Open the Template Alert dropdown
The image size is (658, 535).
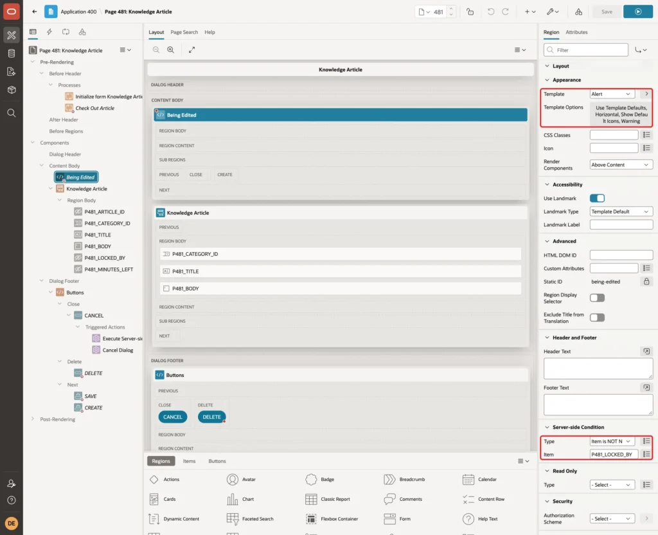coord(612,94)
